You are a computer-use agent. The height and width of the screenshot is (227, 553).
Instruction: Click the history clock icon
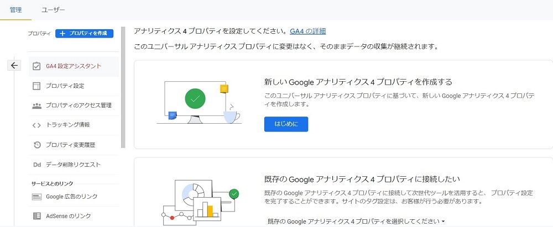tap(36, 145)
